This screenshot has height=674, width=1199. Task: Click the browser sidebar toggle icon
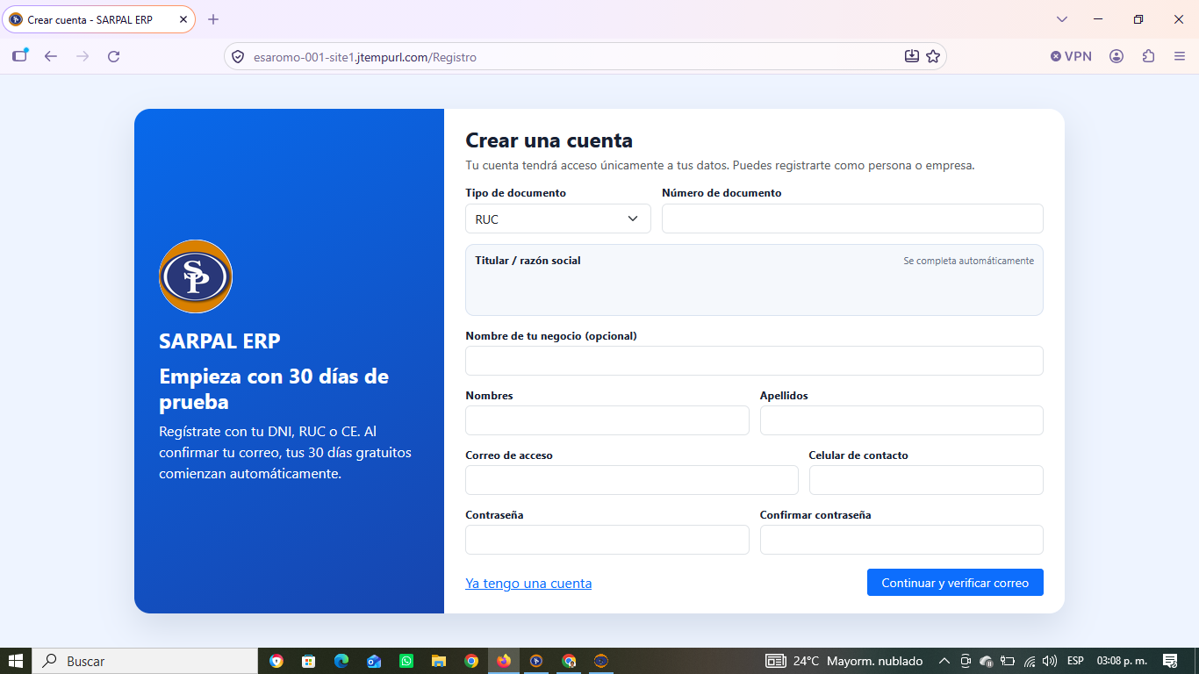tap(20, 56)
